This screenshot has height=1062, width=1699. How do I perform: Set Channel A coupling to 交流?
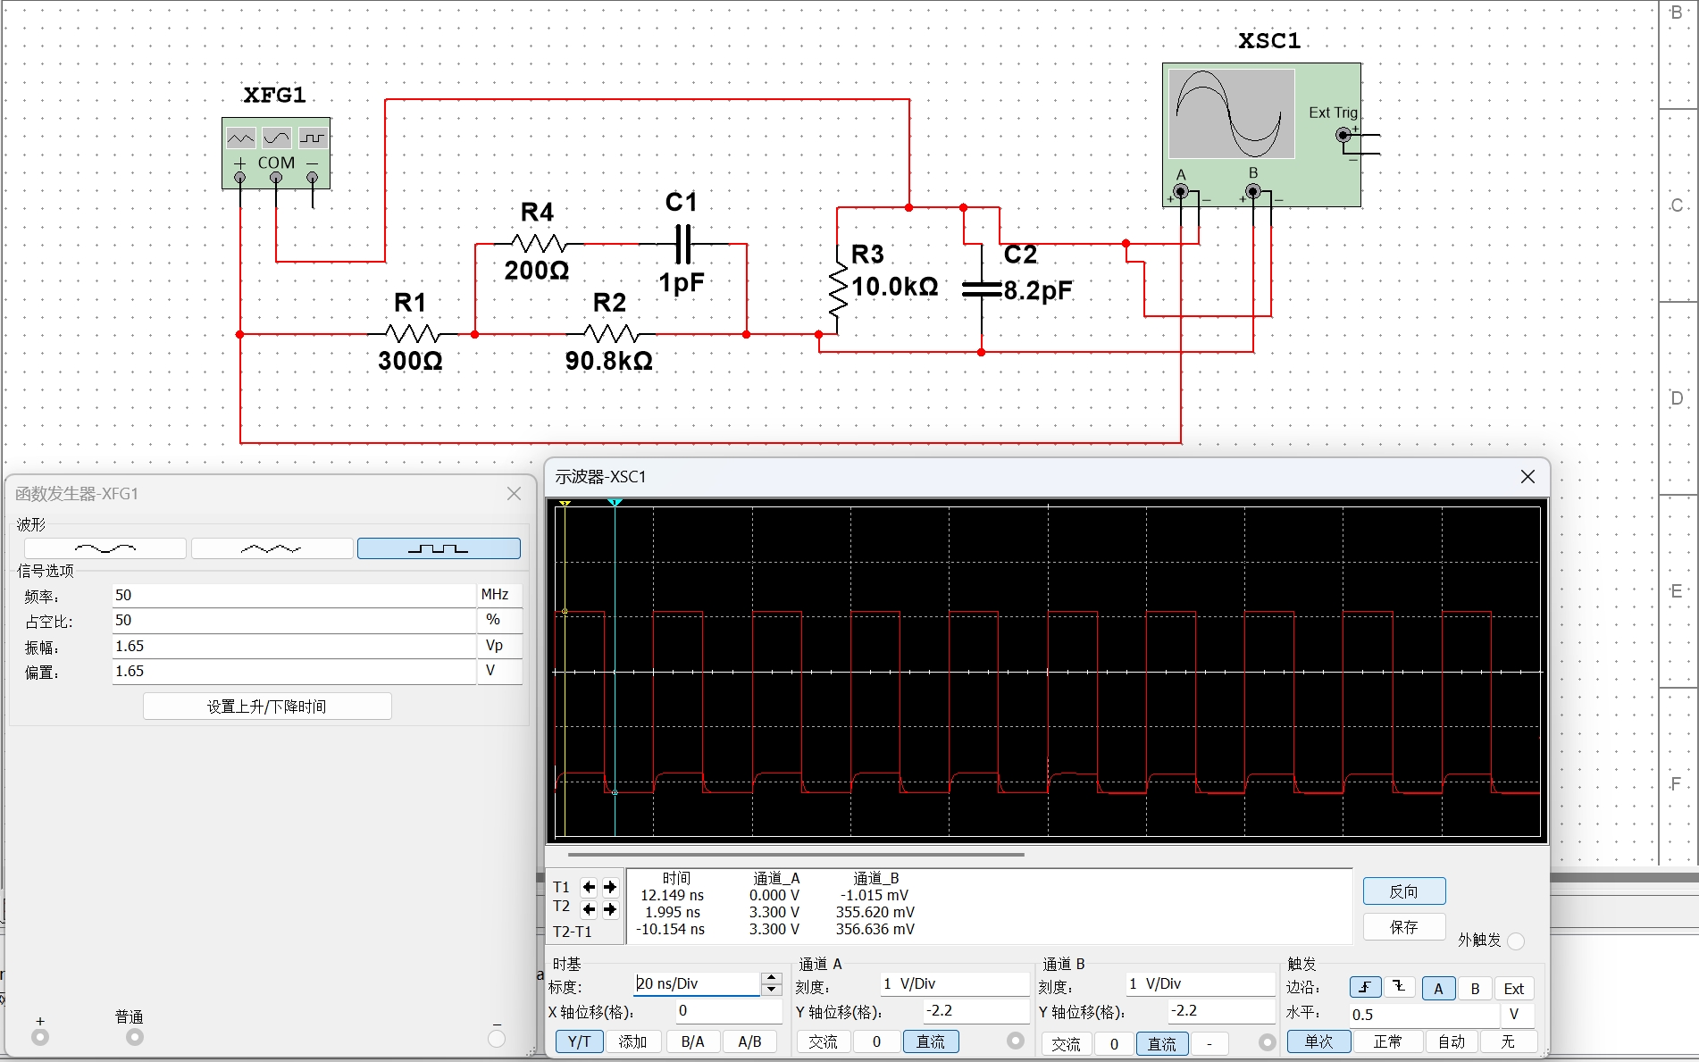(x=823, y=1041)
